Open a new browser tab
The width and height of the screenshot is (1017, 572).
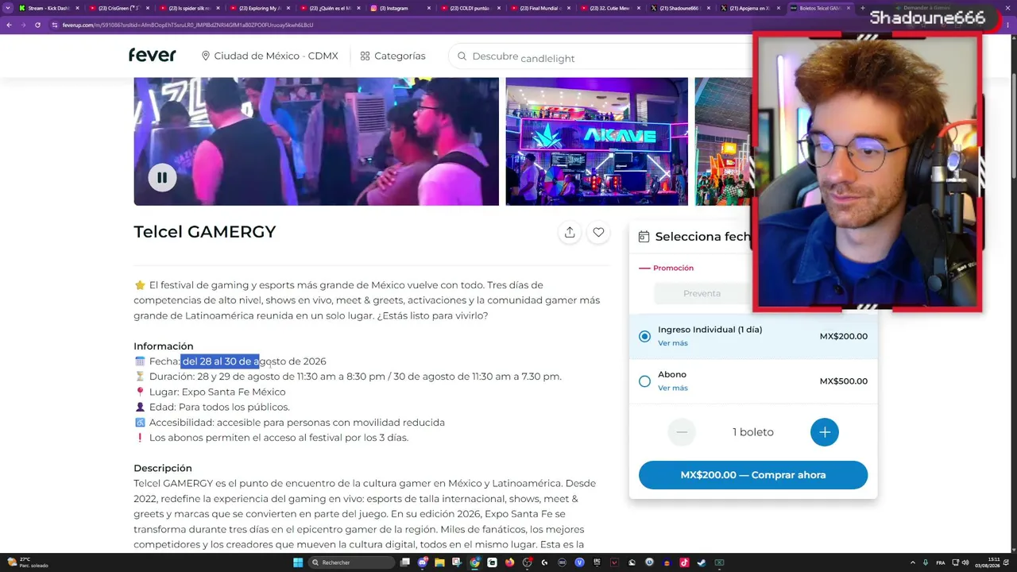click(x=862, y=8)
